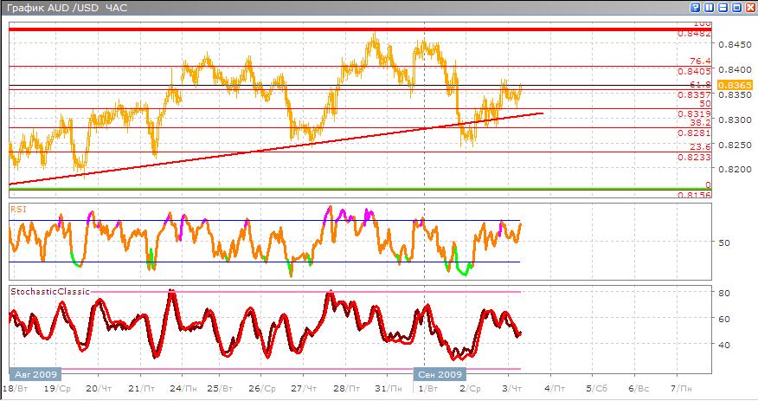Screen dimensions: 758x401
Task: Select the 0 Fibonacci level label 0.8156
Action: click(693, 195)
